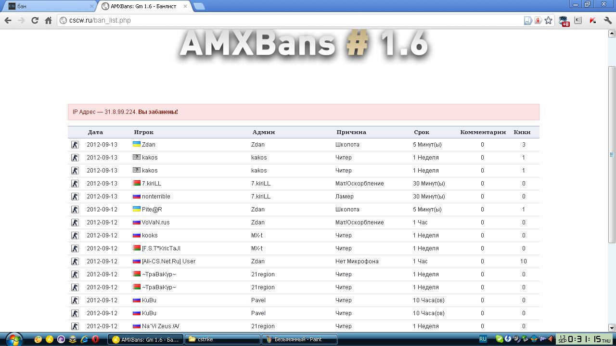Open the Chrome wrench settings menu
This screenshot has height=346, width=616.
pyautogui.click(x=608, y=20)
